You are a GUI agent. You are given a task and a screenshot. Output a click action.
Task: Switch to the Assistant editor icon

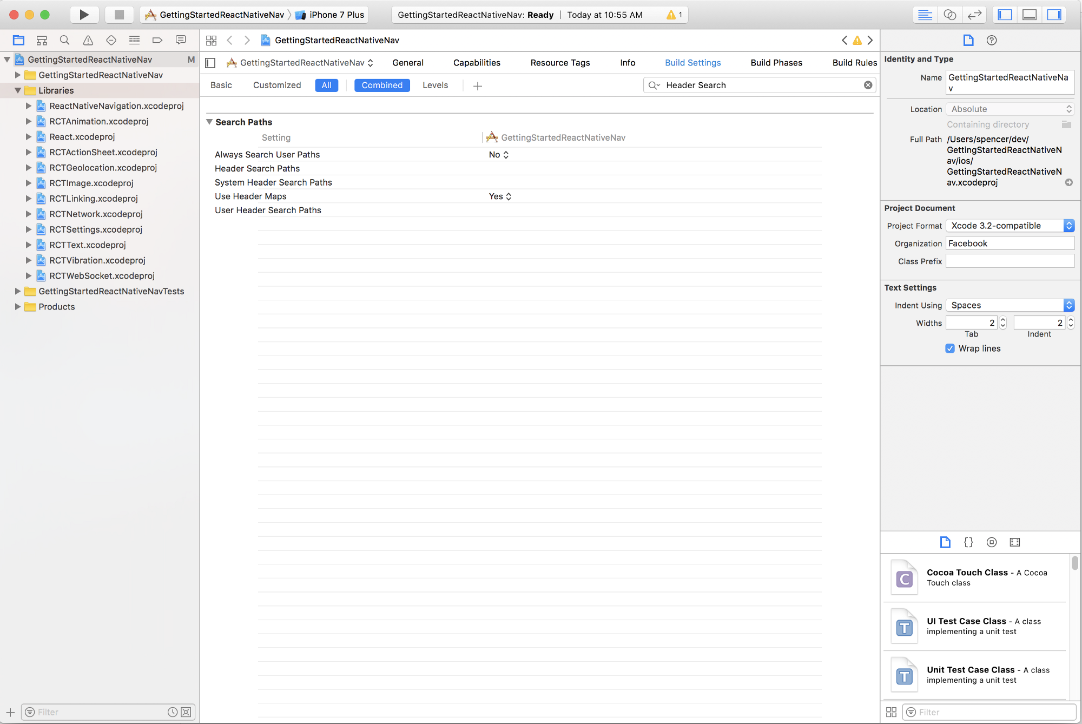[949, 15]
